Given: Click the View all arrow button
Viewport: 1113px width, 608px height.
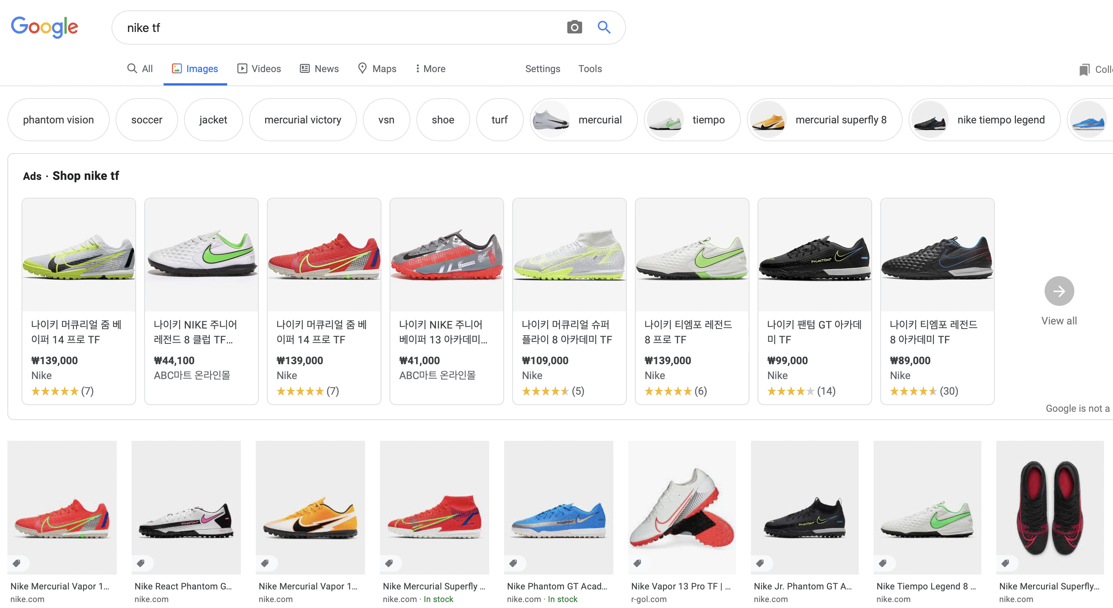Looking at the screenshot, I should 1059,291.
